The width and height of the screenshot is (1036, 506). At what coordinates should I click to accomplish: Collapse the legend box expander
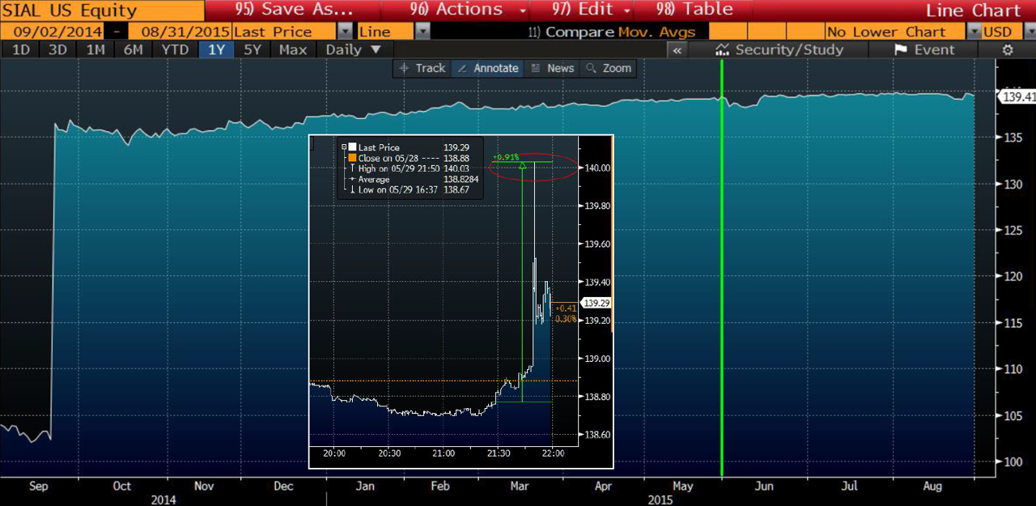(345, 147)
